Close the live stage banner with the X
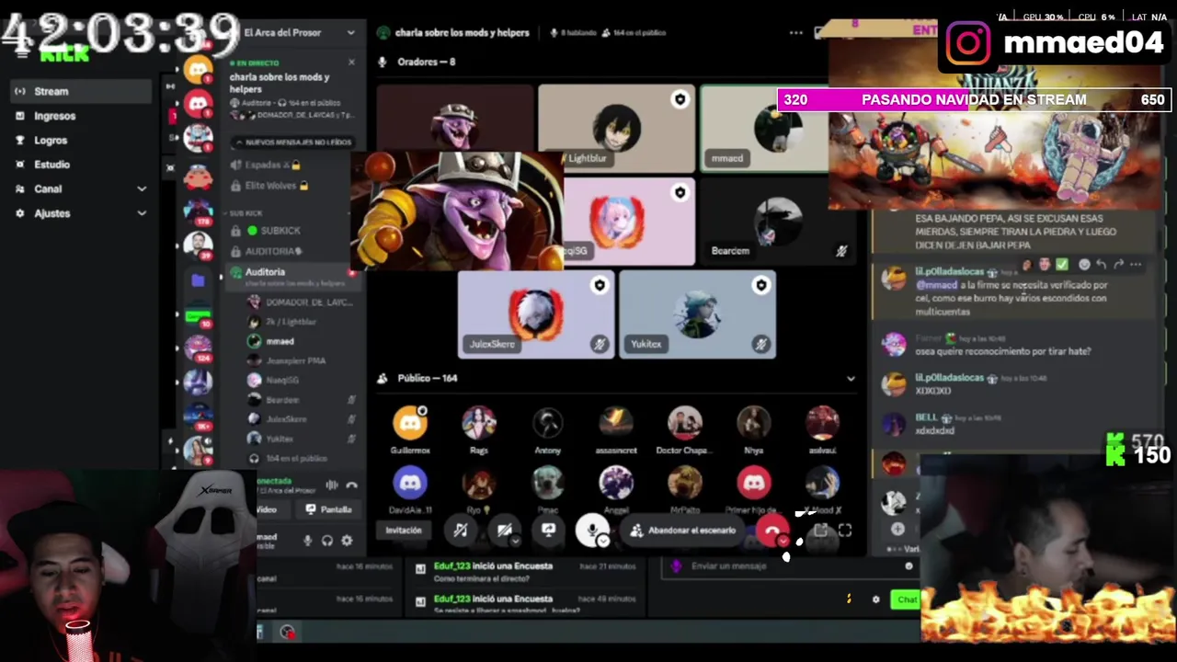The height and width of the screenshot is (662, 1177). click(351, 63)
